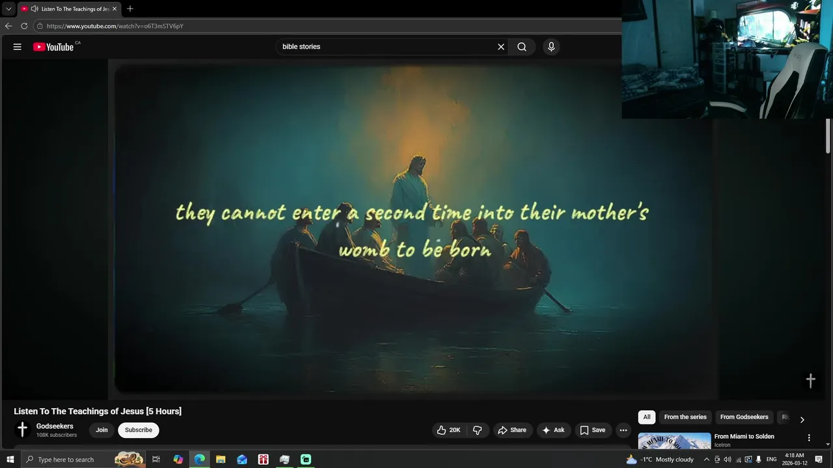Dislike the video with thumbs down
This screenshot has width=833, height=468.
tap(478, 430)
